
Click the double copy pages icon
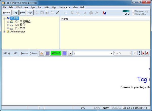click(72, 13)
